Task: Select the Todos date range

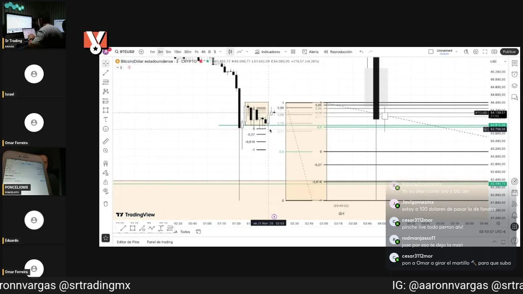Action: [x=185, y=232]
